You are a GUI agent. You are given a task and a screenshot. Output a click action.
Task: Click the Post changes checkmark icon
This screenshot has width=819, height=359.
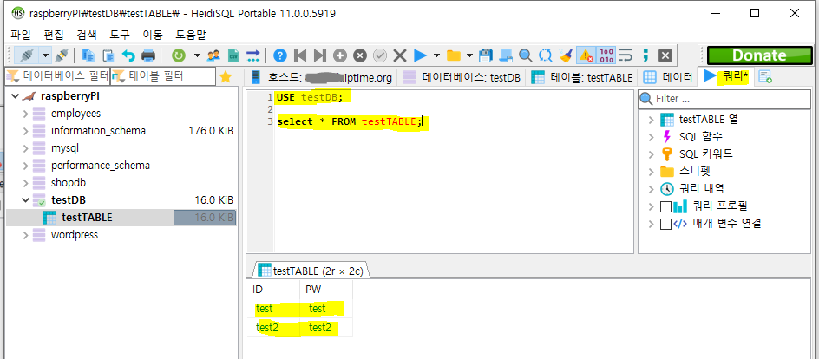(380, 55)
